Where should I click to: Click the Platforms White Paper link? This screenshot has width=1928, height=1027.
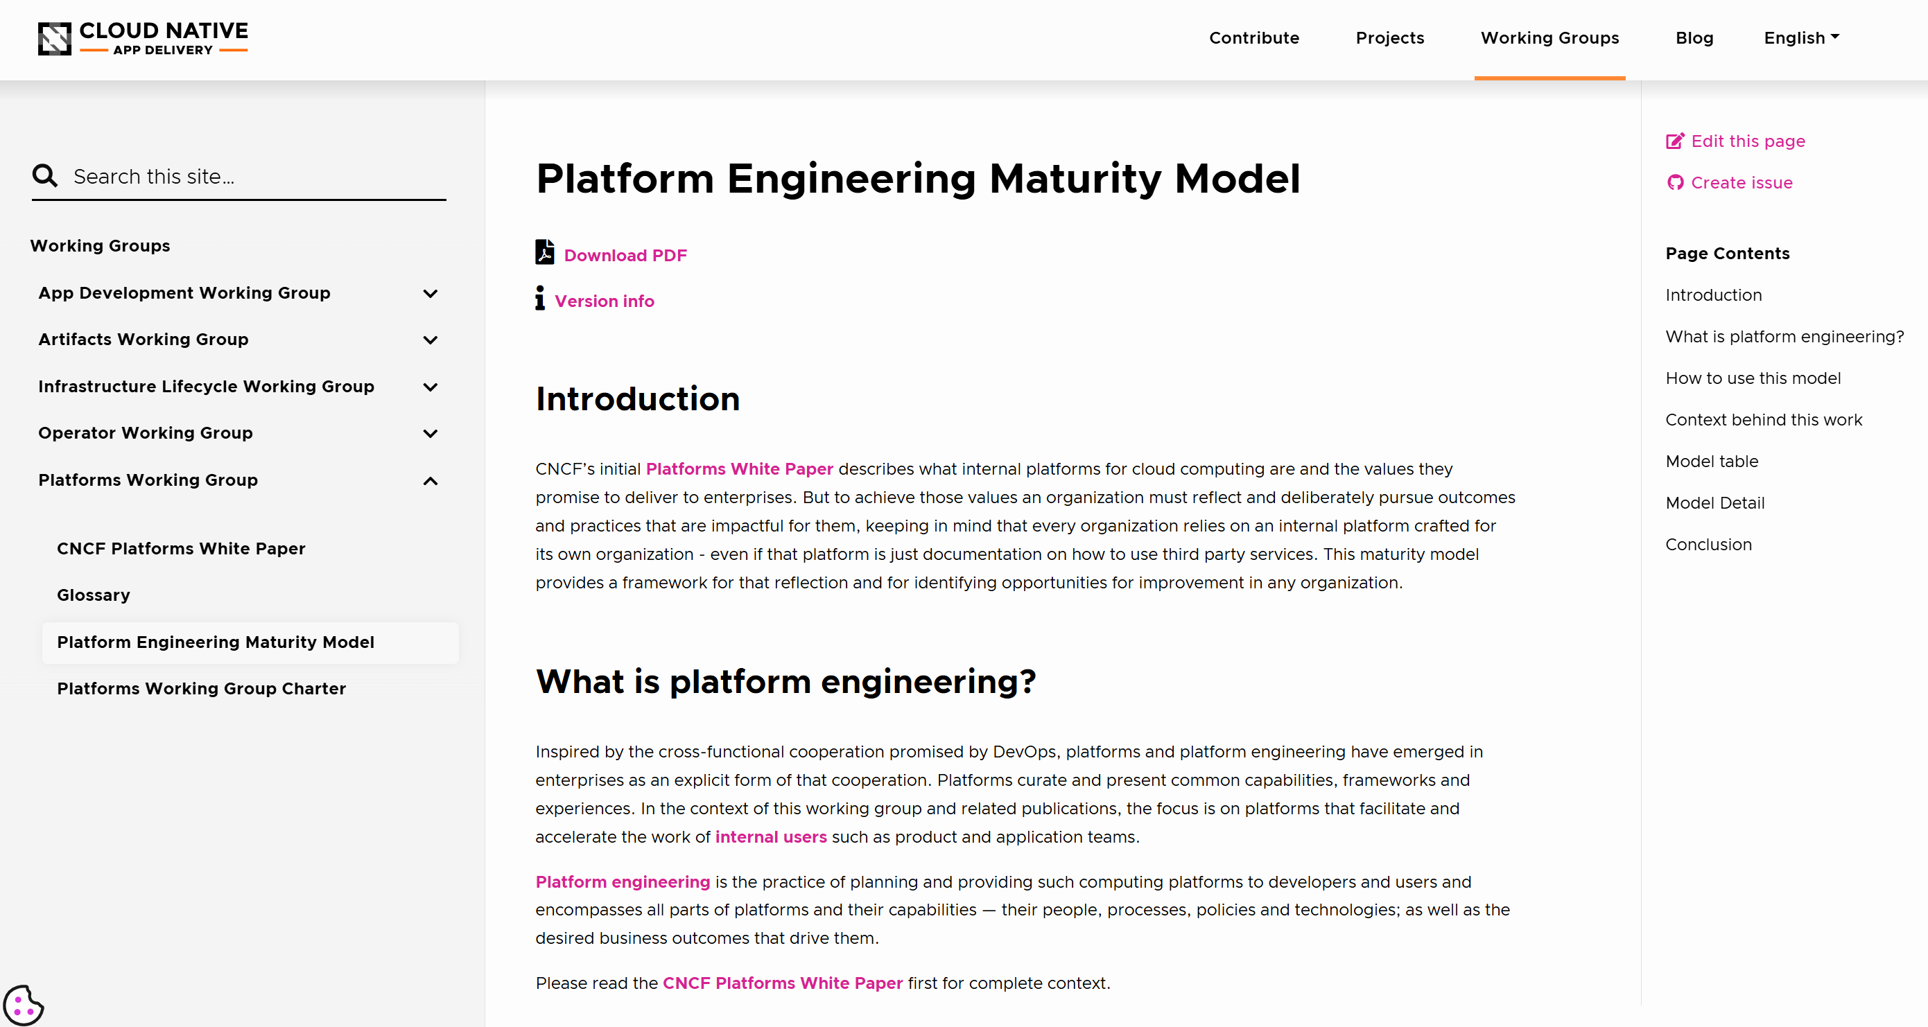point(739,469)
